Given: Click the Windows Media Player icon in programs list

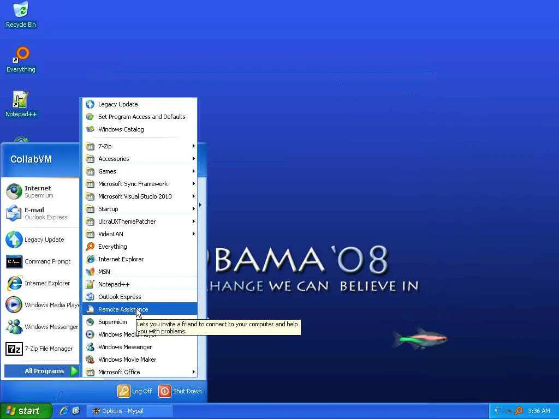Looking at the screenshot, I should click(90, 334).
